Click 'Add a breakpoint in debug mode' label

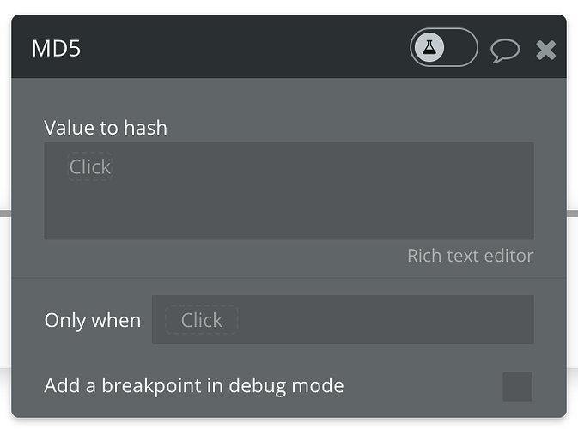(x=193, y=386)
